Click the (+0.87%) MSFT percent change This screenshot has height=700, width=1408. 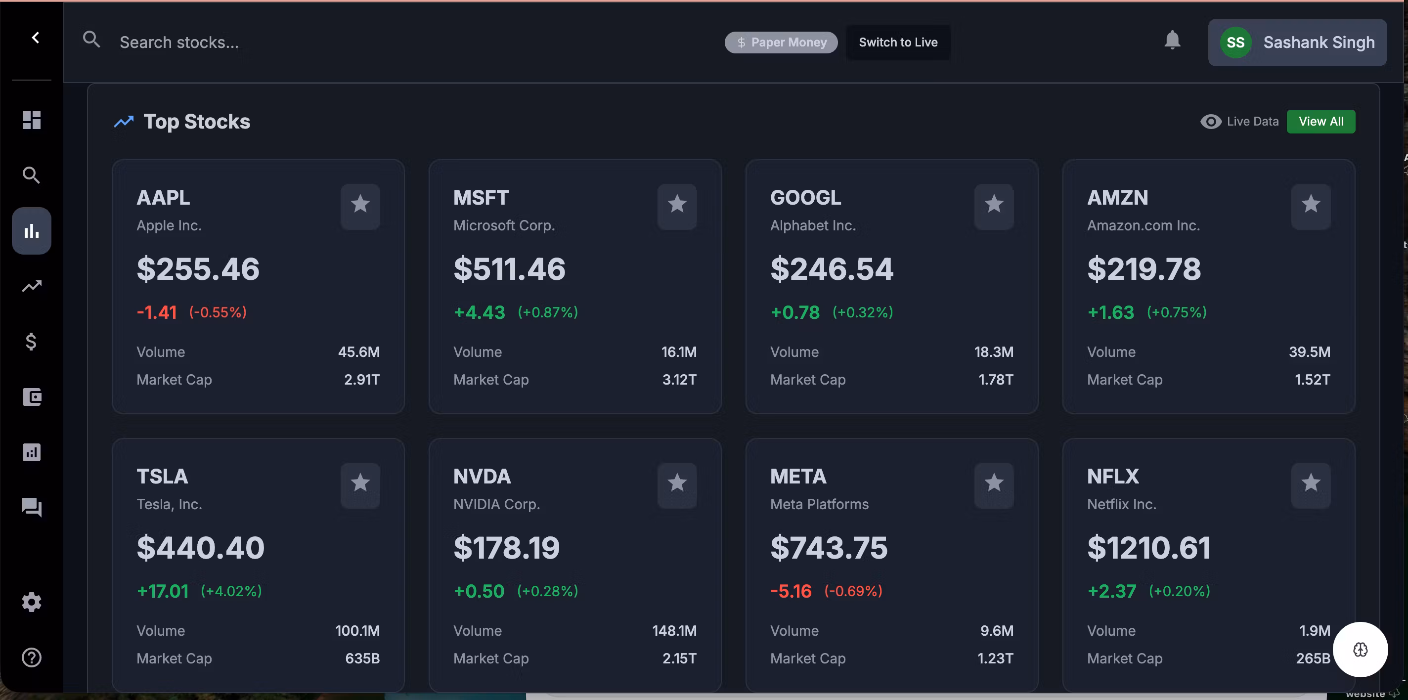[x=548, y=312]
